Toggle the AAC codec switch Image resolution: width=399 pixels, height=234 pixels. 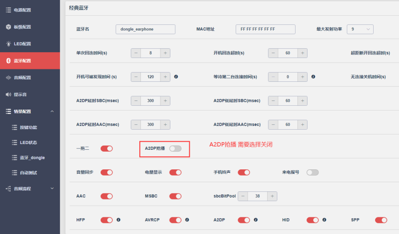point(107,196)
